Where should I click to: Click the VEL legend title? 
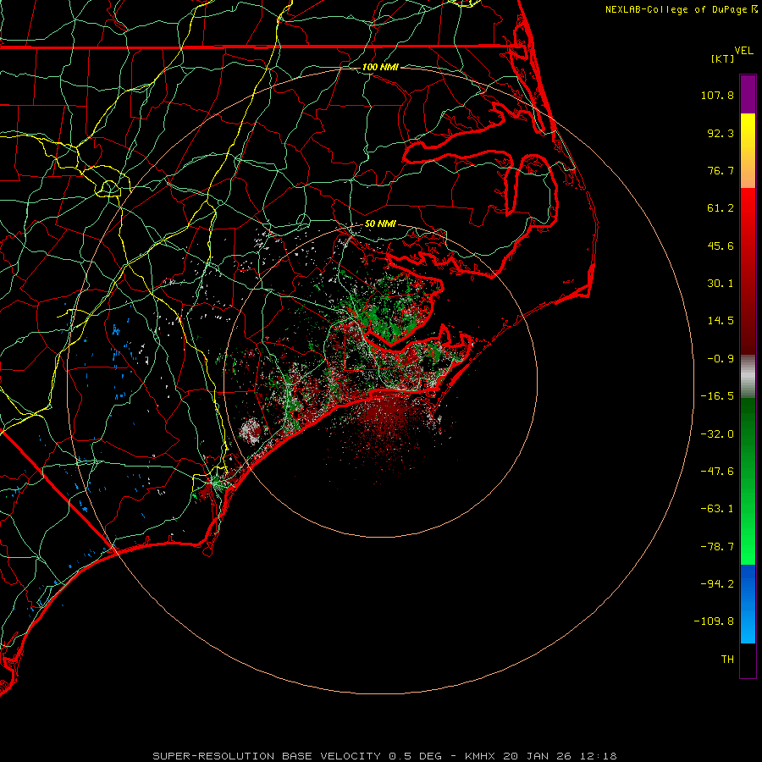(x=743, y=51)
